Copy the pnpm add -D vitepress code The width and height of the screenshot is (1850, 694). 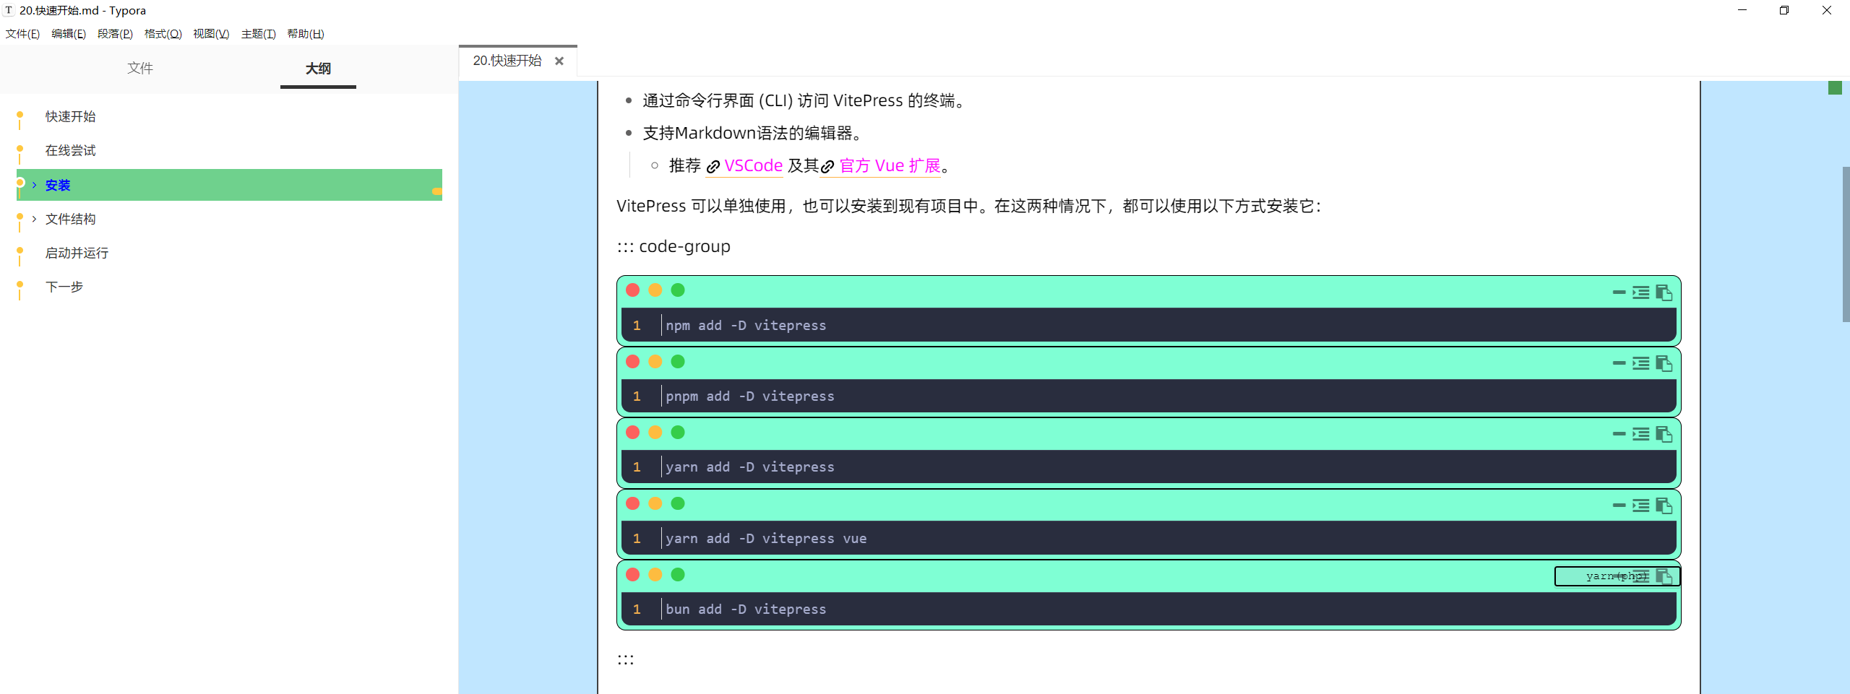(1664, 363)
